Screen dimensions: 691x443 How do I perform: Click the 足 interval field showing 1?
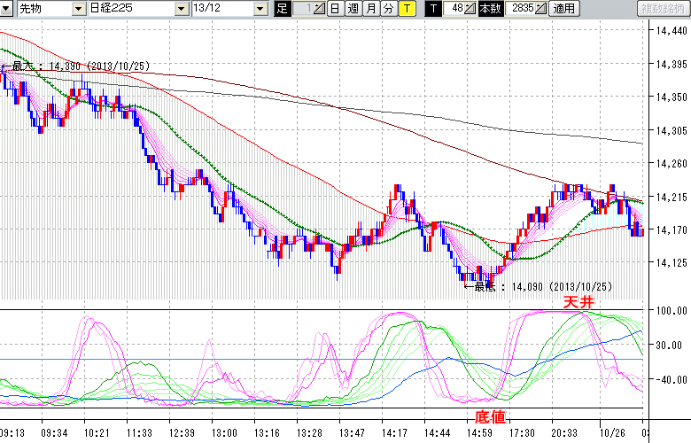(303, 9)
